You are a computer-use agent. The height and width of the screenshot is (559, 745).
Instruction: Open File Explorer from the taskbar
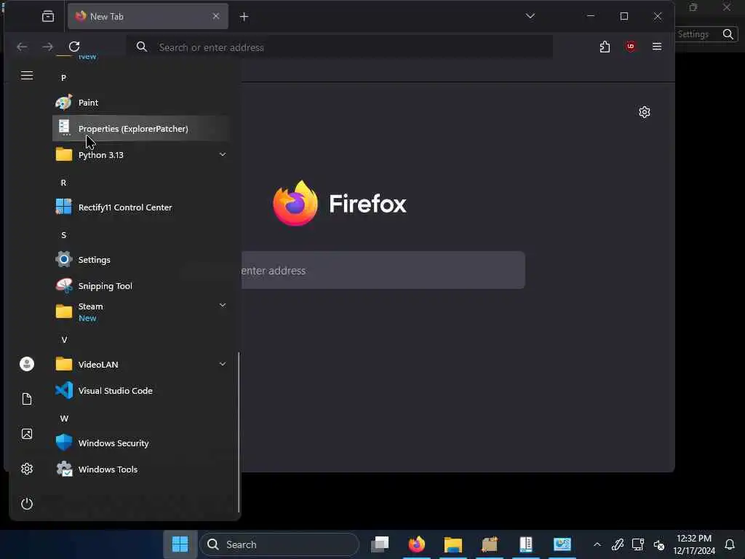[453, 544]
